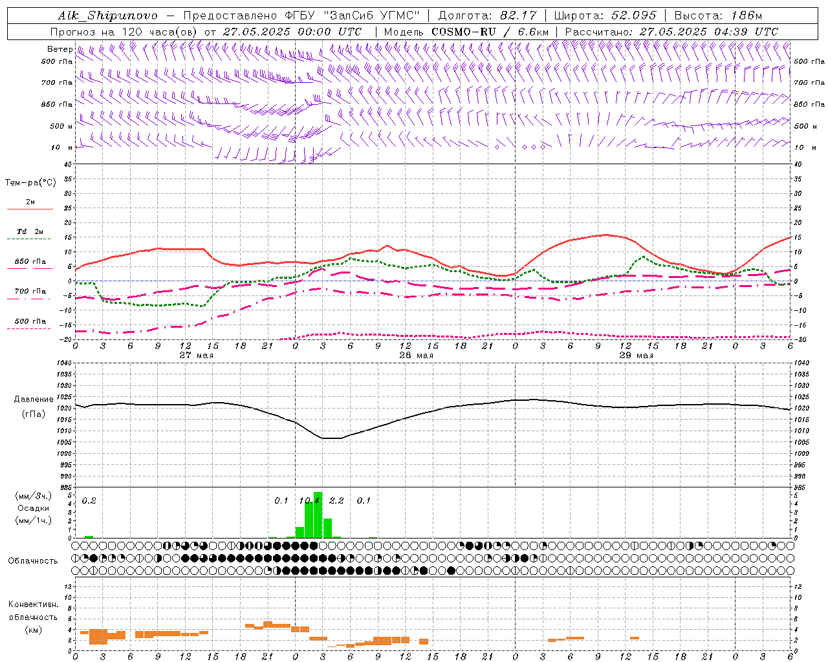Click the latitude value Широта: 52.095

click(605, 16)
